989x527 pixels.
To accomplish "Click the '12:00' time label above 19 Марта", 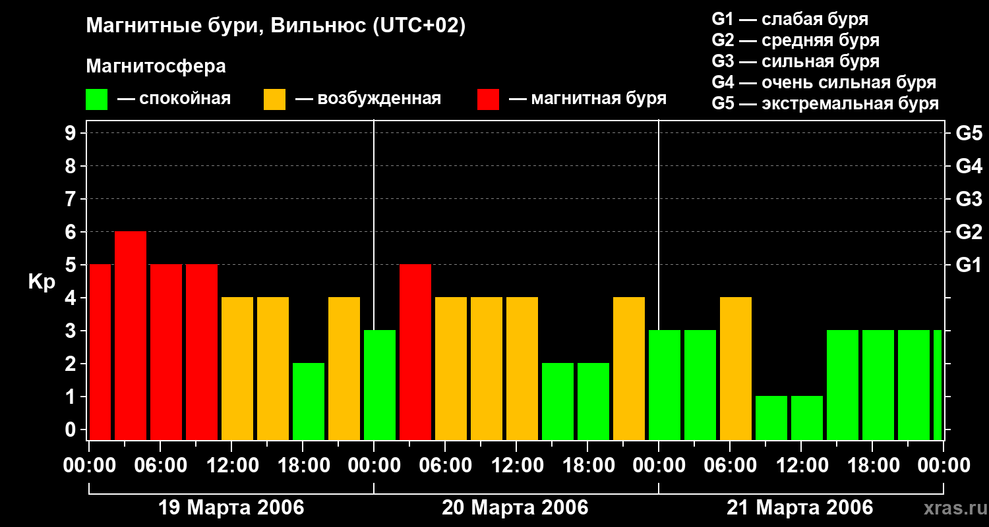I will coord(231,466).
